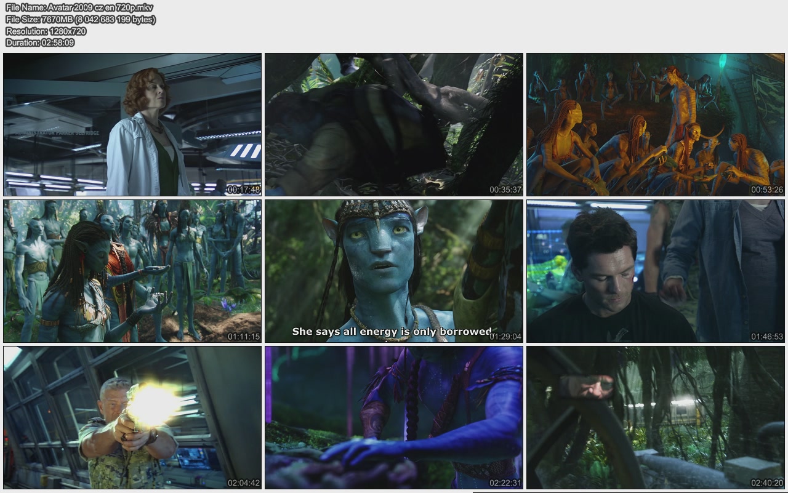The width and height of the screenshot is (788, 493).
Task: Click the subtitle "She says all energy is only borrowed"
Action: click(x=392, y=332)
